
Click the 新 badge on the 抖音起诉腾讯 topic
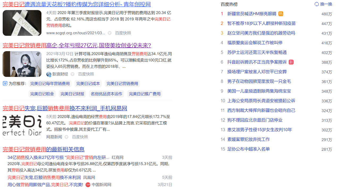pyautogui.click(x=291, y=62)
